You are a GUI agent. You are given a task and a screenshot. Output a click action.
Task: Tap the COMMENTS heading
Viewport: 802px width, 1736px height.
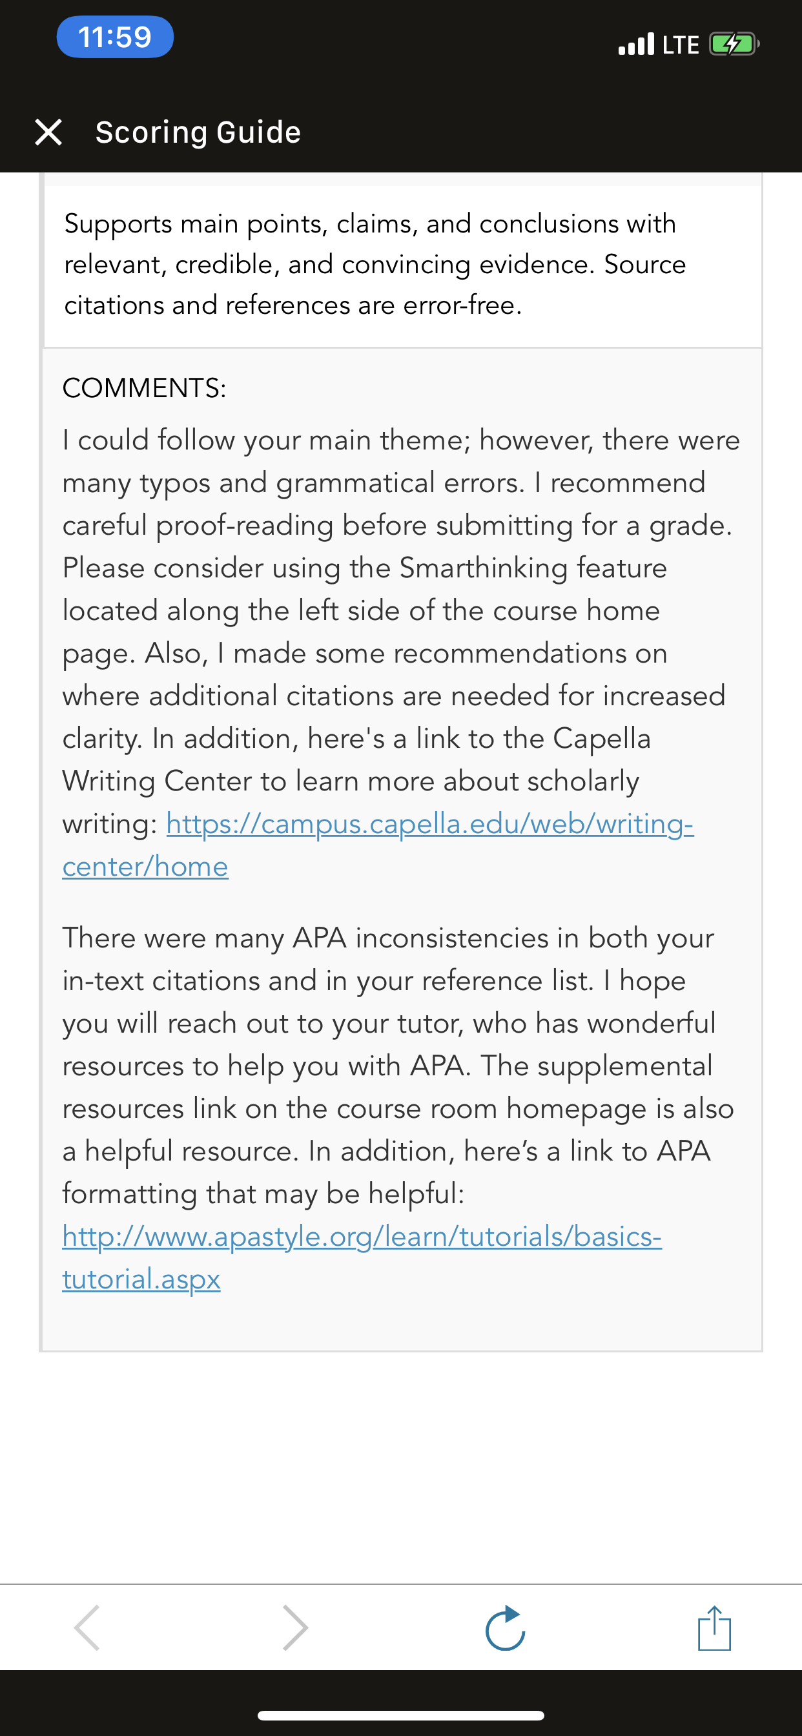click(x=144, y=388)
